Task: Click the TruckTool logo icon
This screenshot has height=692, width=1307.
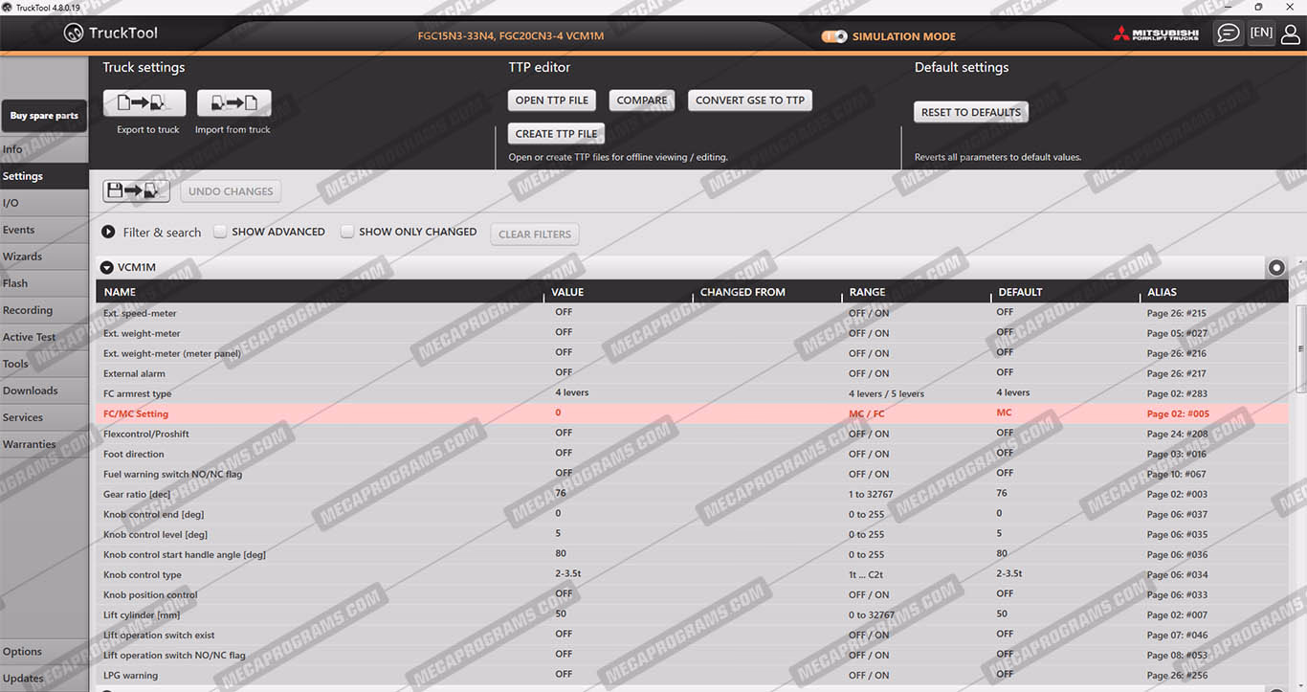Action: click(x=74, y=33)
